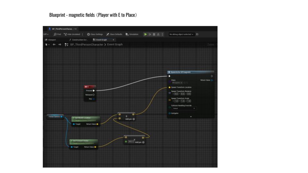Click the navigate forward arrow icon
308x173 pixels.
(59, 45)
